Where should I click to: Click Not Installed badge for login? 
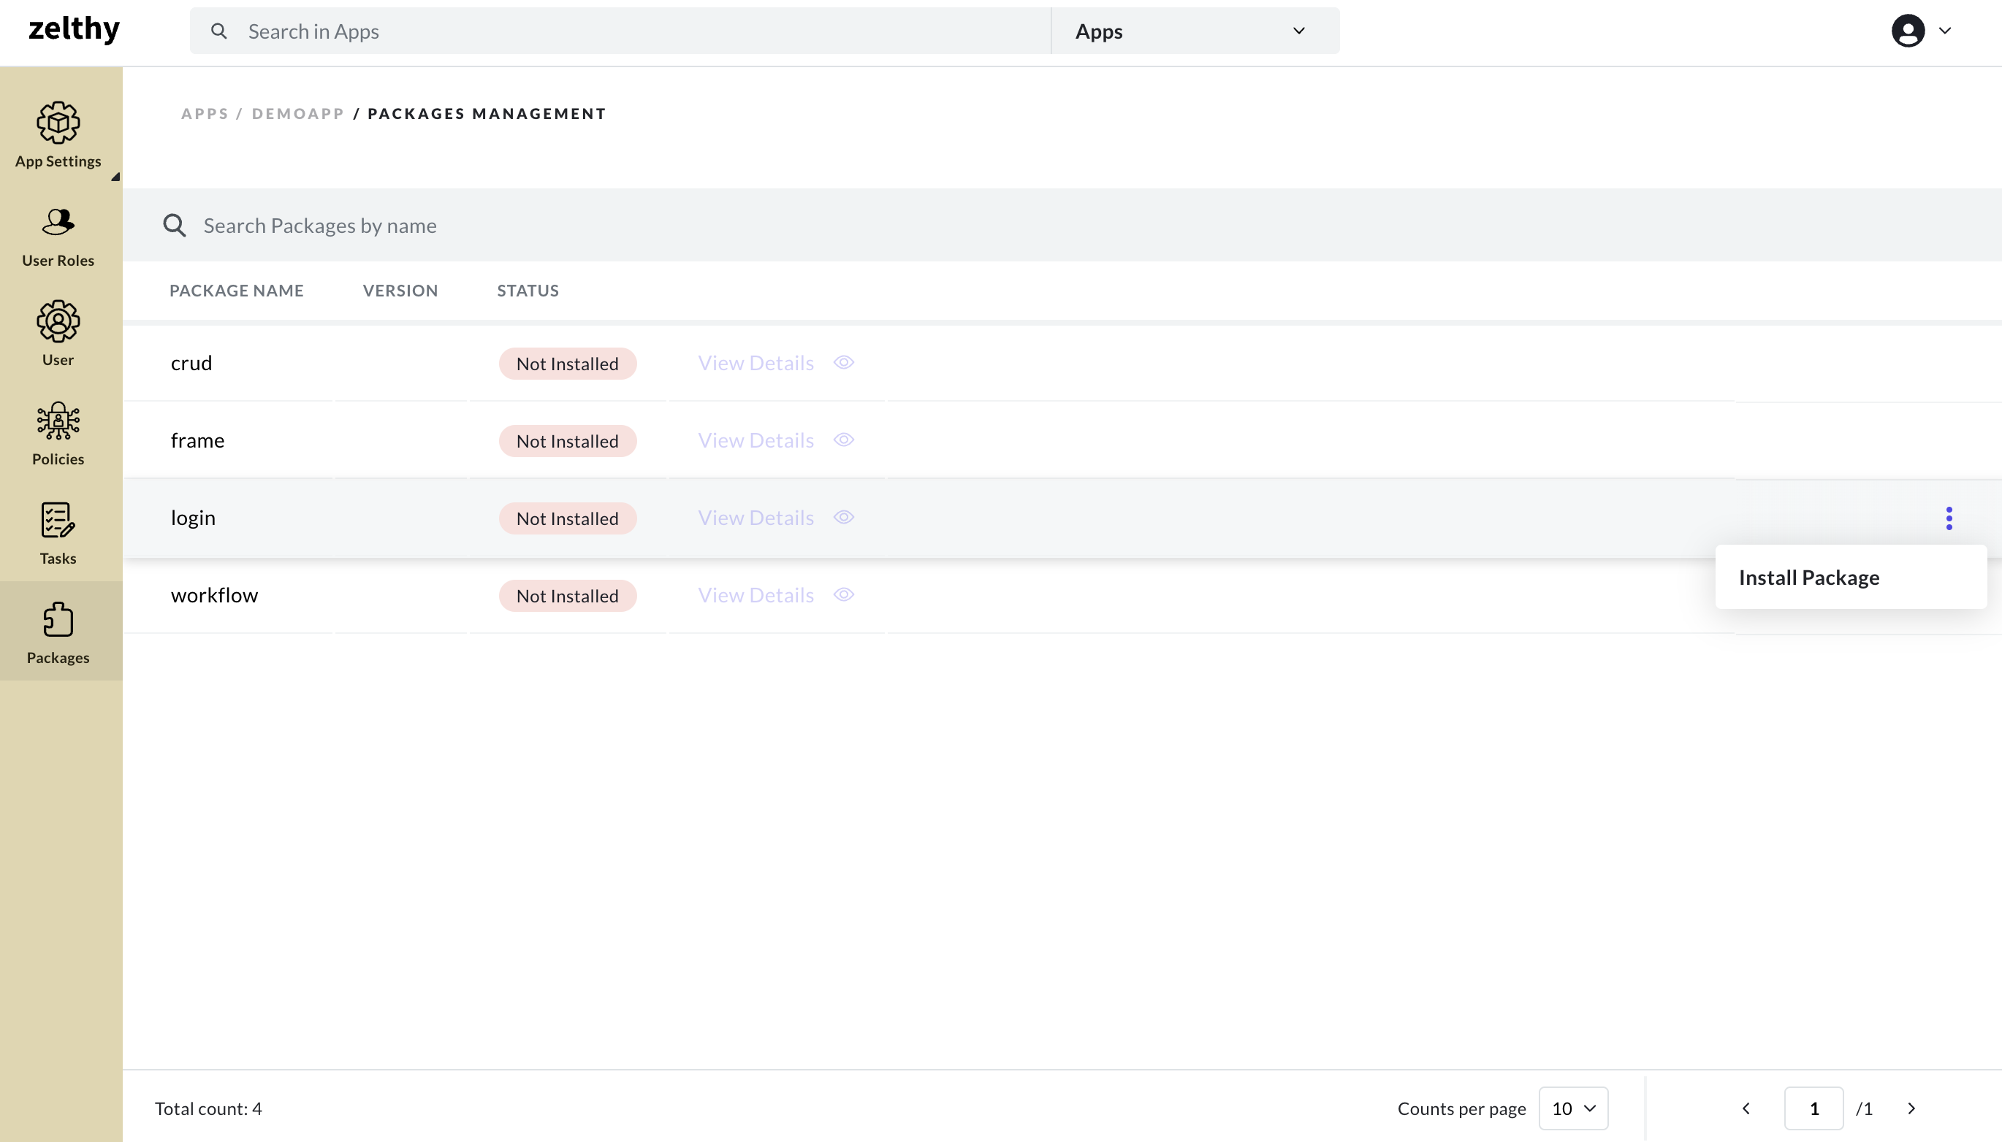(x=568, y=518)
